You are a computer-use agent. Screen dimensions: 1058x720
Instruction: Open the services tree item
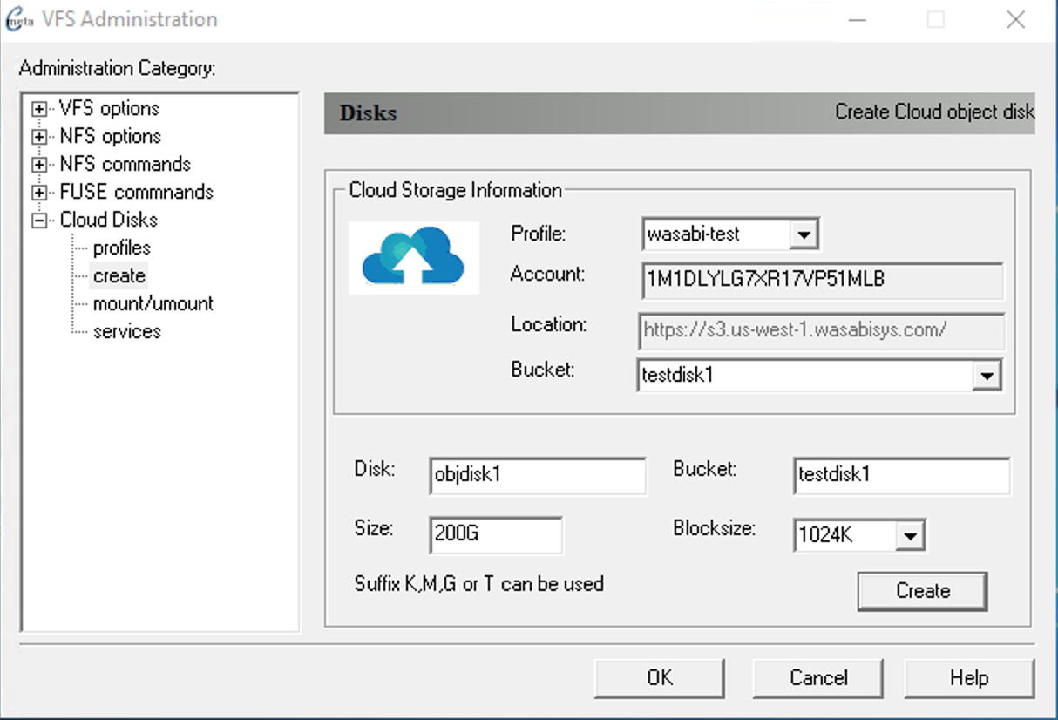click(x=126, y=332)
